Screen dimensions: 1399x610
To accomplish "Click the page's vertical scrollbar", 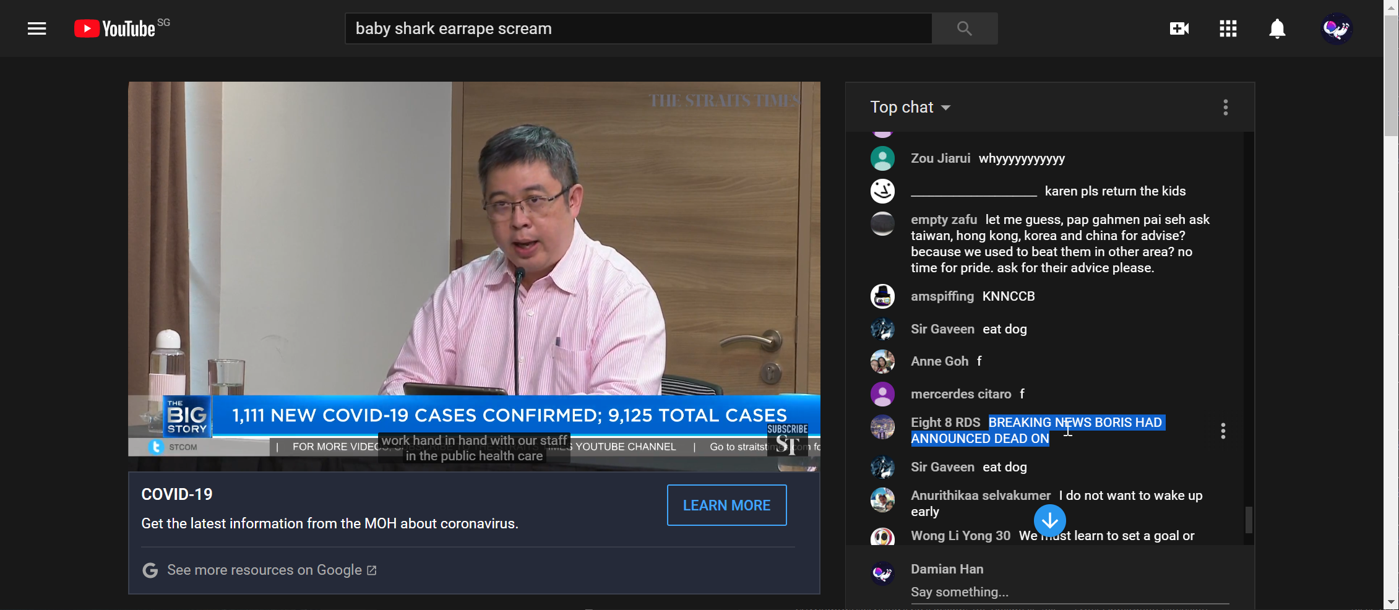I will (x=1391, y=309).
